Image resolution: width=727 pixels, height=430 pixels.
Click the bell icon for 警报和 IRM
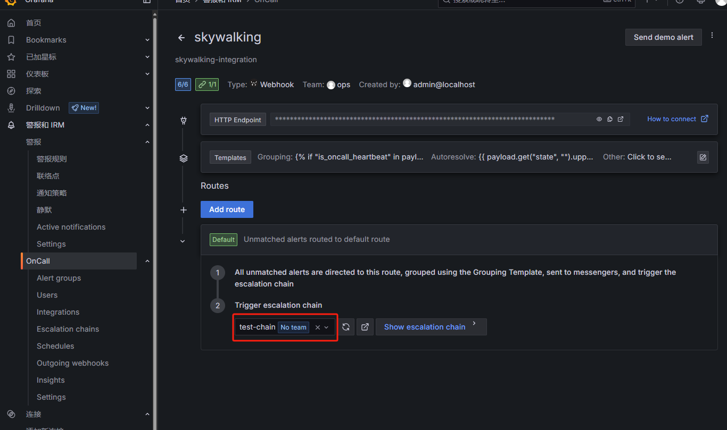click(x=11, y=125)
